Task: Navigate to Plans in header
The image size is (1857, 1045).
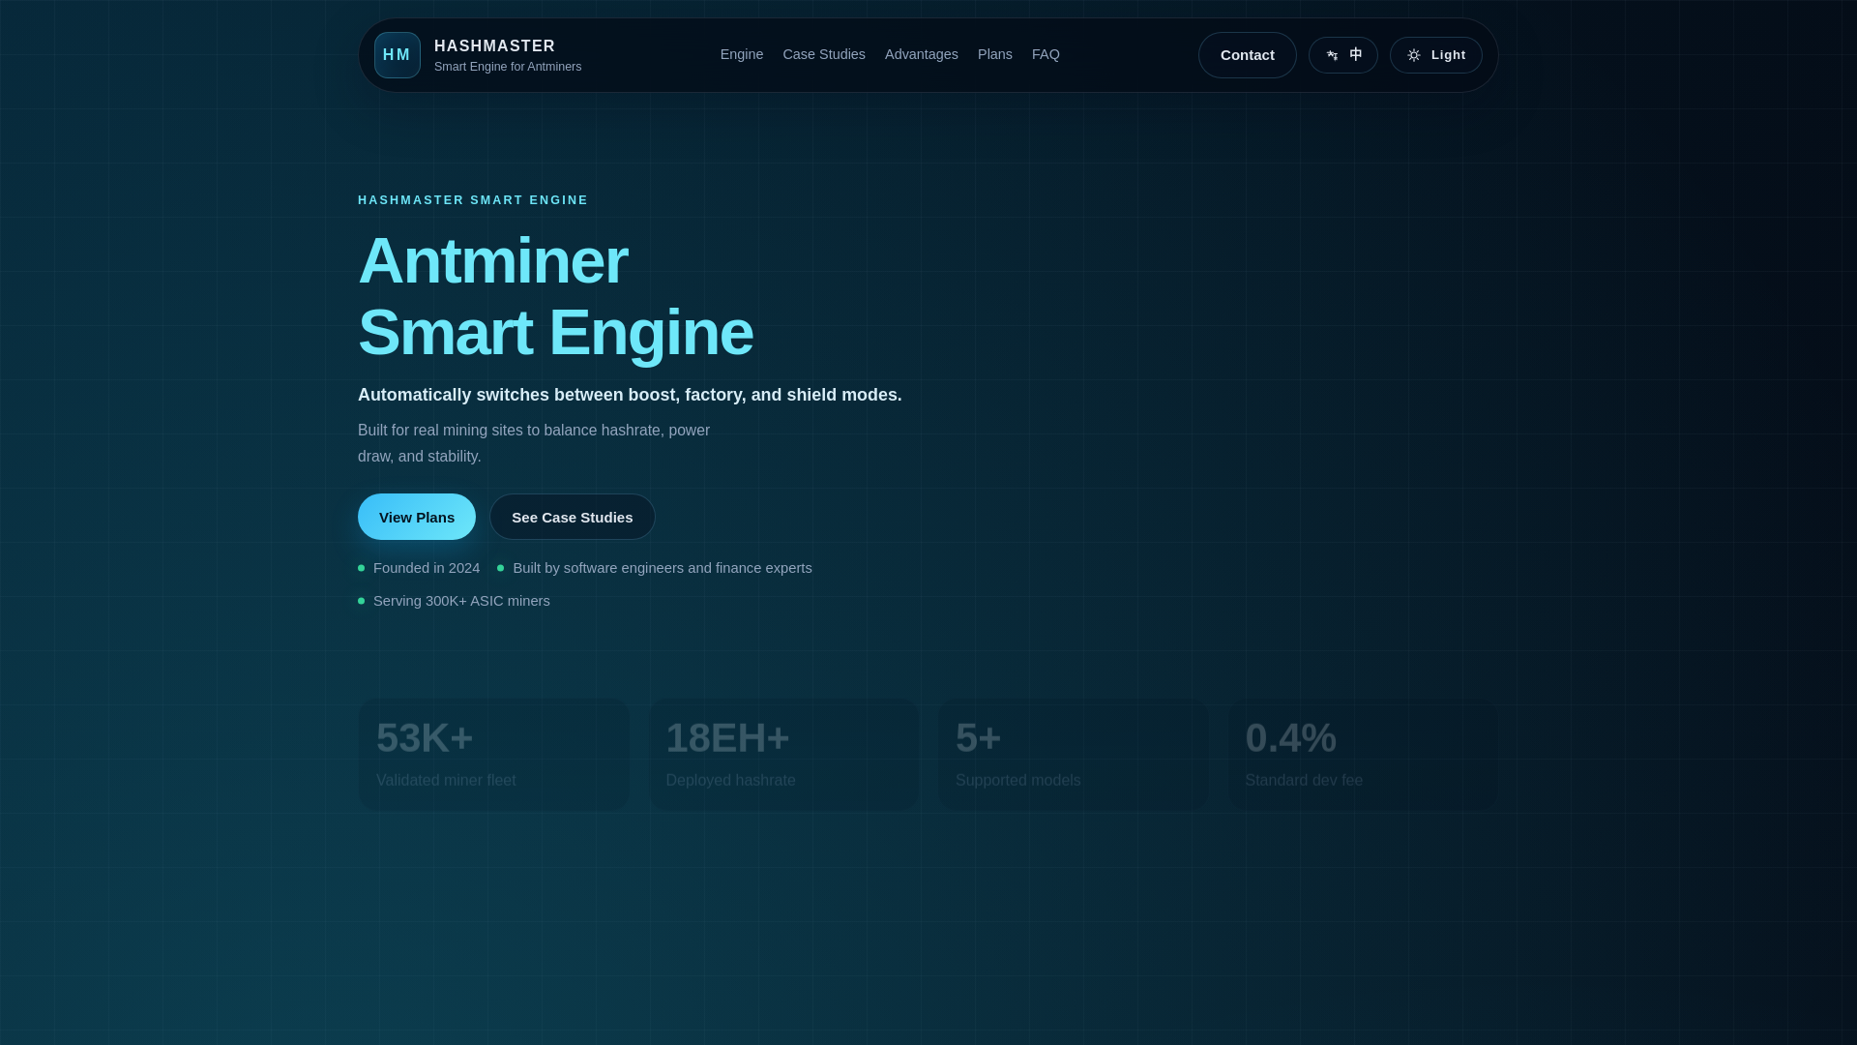Action: pos(994,54)
